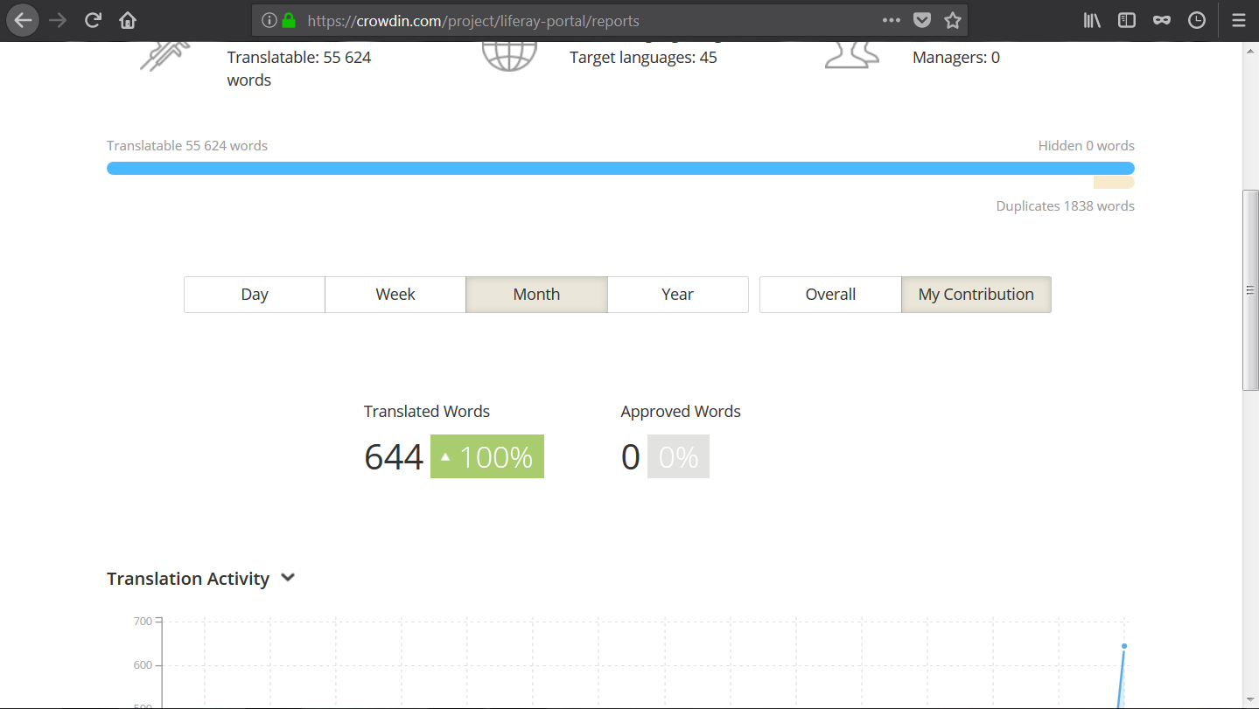Click the browser Back arrow button
Image resolution: width=1259 pixels, height=709 pixels.
click(23, 20)
